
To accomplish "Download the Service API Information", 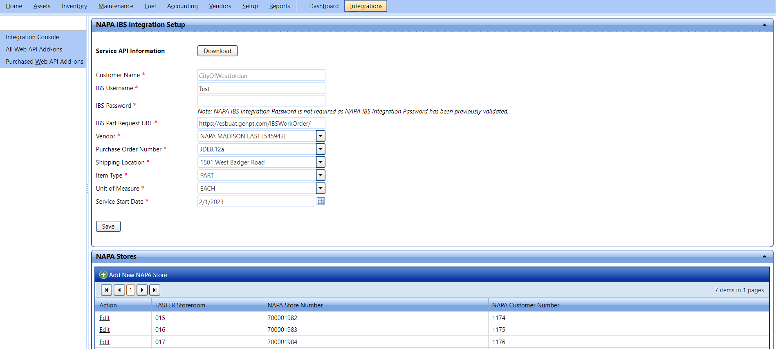I will tap(218, 51).
